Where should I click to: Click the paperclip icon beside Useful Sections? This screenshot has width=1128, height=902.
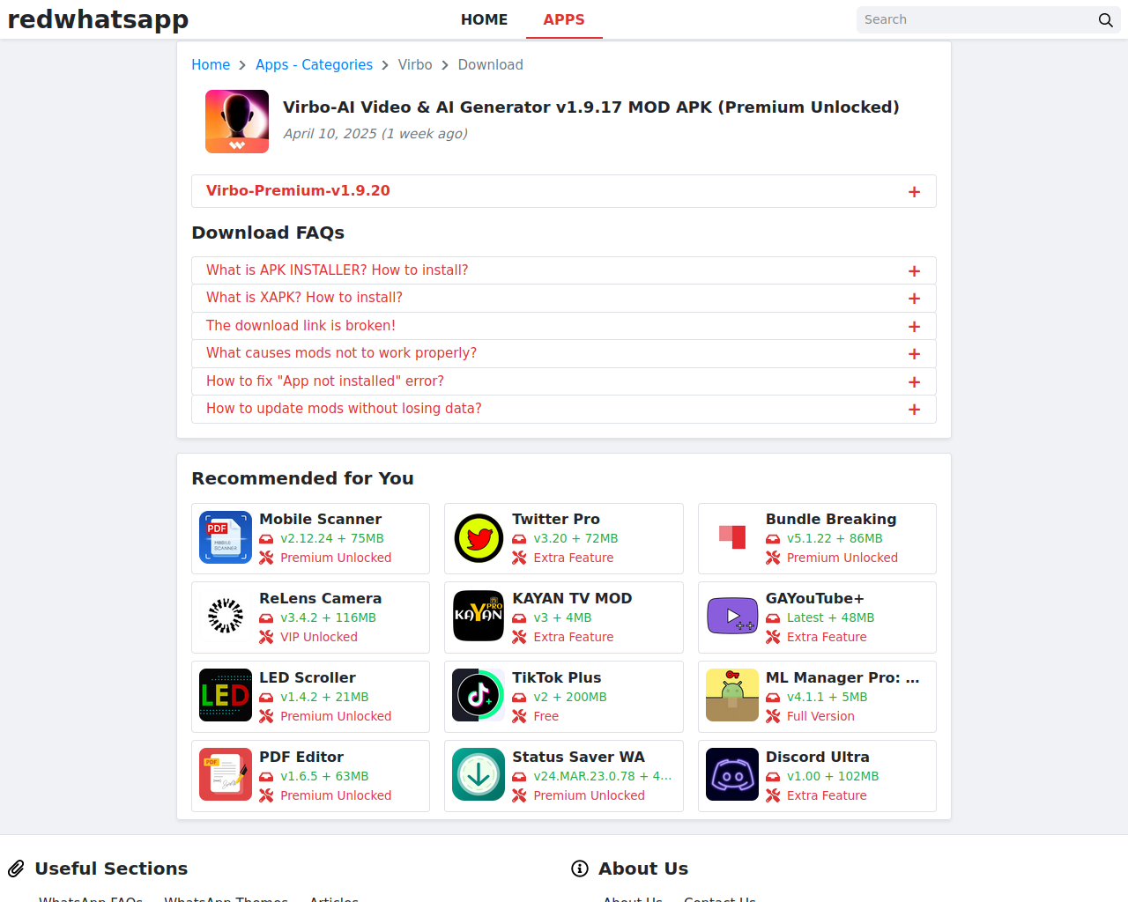click(x=16, y=869)
